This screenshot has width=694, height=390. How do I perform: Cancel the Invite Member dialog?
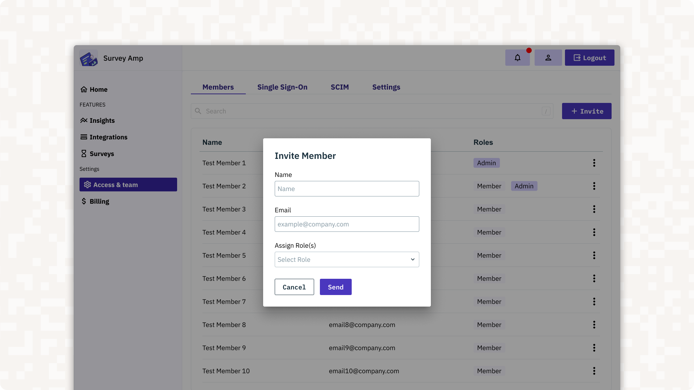[x=294, y=287]
